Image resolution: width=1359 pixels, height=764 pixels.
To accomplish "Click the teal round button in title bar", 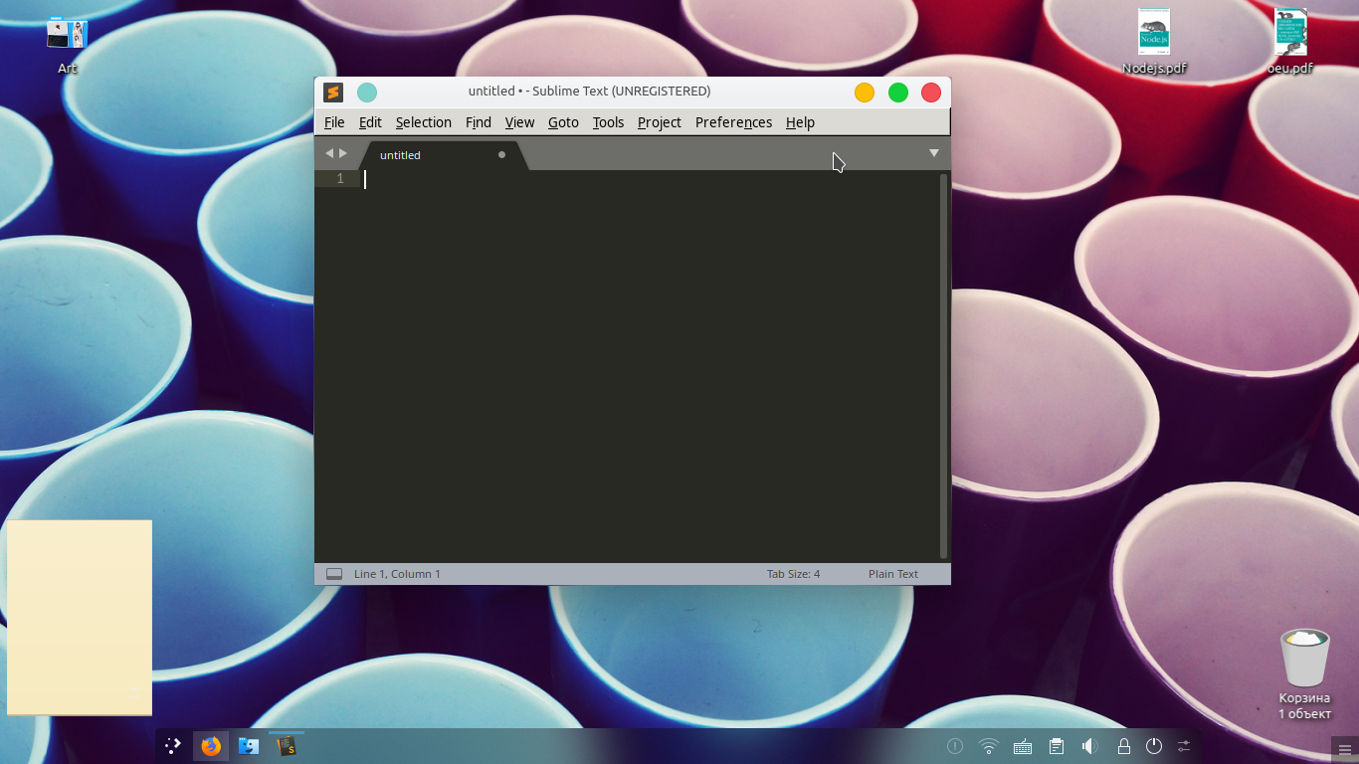I will pyautogui.click(x=367, y=93).
